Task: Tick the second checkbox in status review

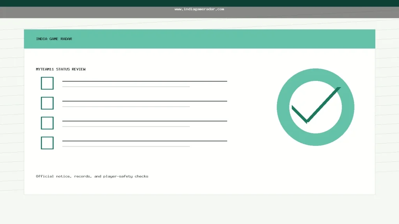Action: [47, 103]
